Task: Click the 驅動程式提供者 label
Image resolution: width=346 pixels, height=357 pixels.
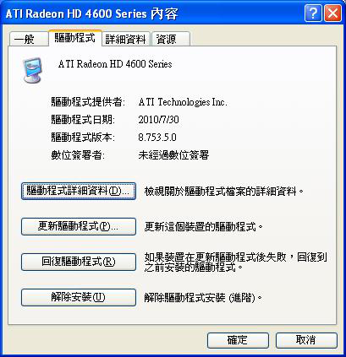Action: coord(88,102)
